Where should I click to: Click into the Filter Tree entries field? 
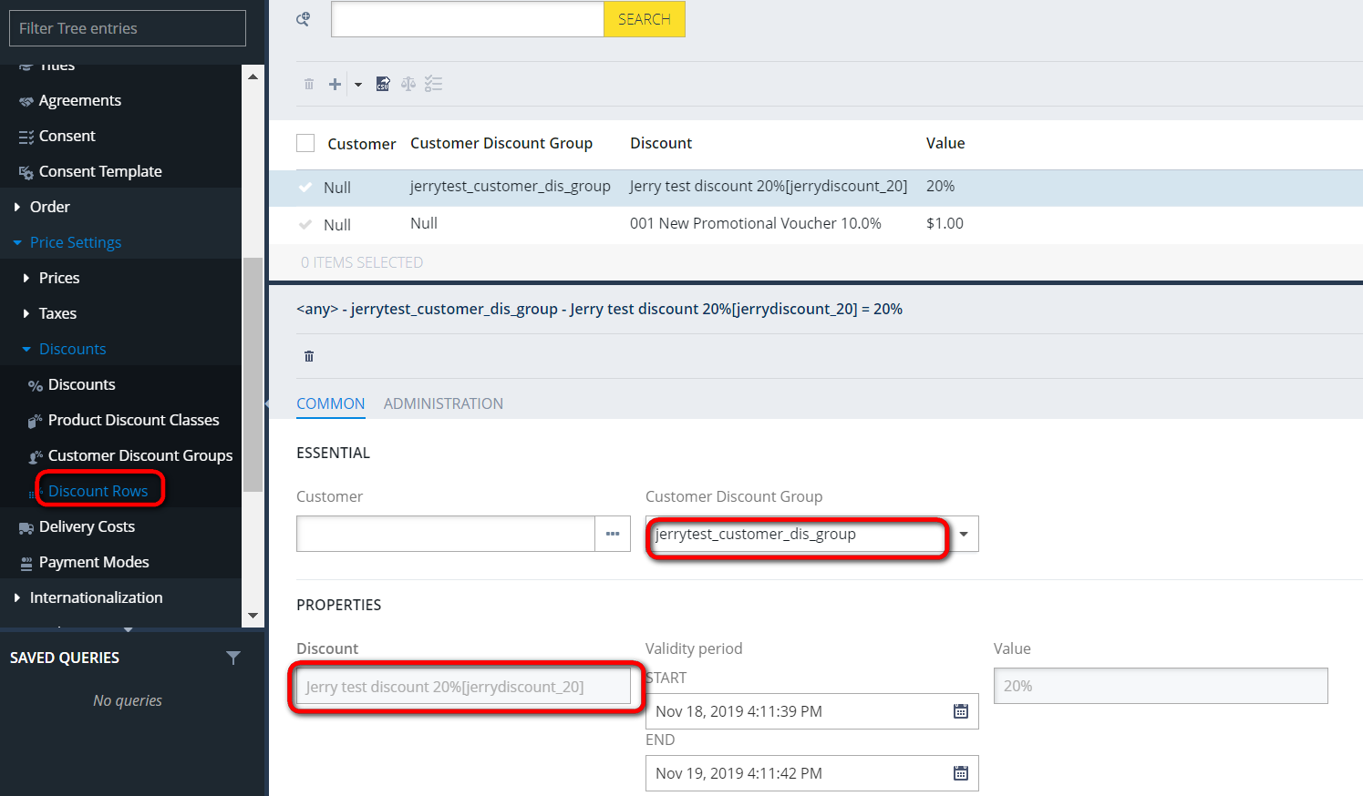coord(128,28)
